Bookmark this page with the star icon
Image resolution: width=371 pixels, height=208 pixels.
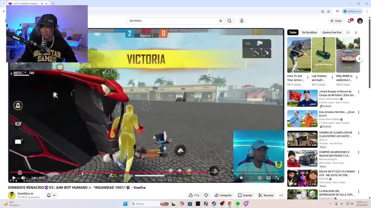click(328, 11)
